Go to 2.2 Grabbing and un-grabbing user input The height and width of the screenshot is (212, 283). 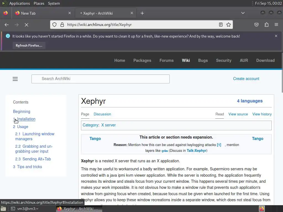tap(34, 149)
